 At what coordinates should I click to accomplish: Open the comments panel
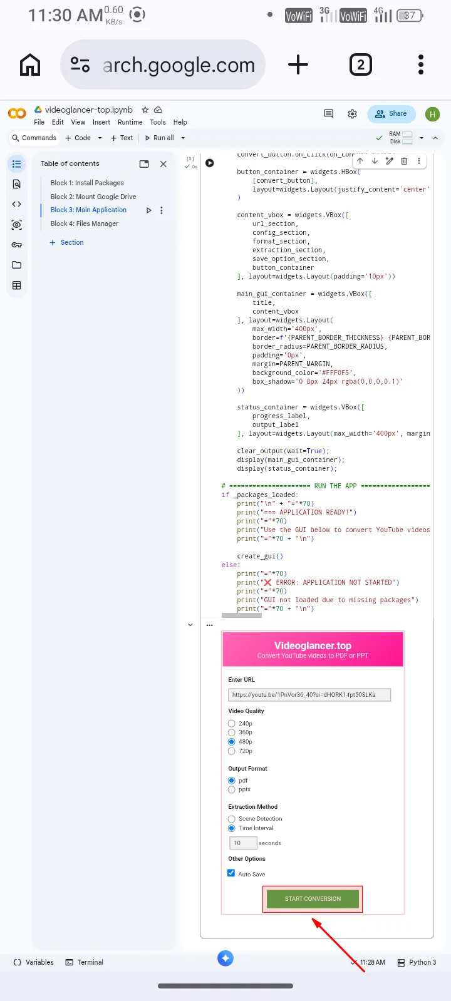[328, 113]
